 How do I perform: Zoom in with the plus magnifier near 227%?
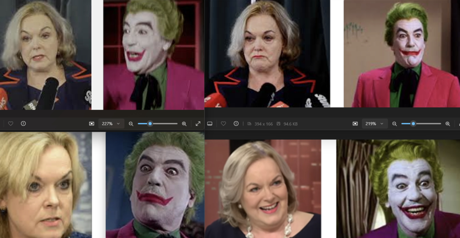tap(184, 124)
